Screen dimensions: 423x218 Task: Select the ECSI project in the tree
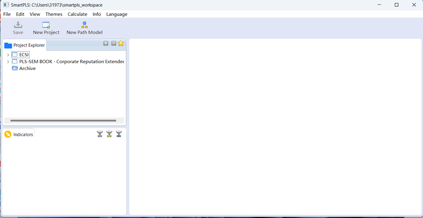[x=24, y=55]
